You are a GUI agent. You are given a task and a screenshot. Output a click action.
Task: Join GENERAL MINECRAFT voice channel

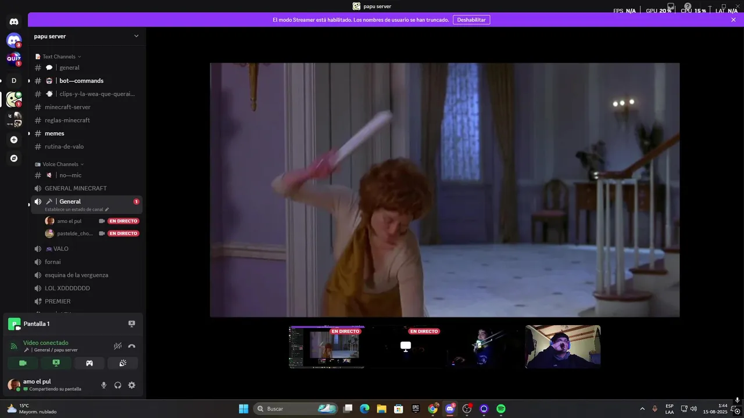(87, 188)
